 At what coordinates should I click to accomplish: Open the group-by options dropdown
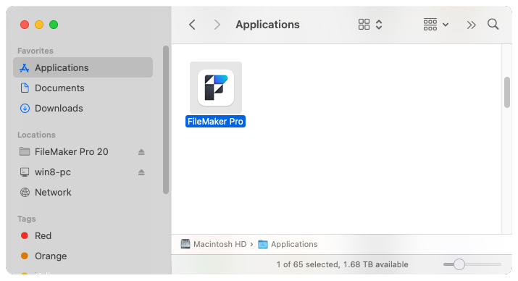(435, 25)
